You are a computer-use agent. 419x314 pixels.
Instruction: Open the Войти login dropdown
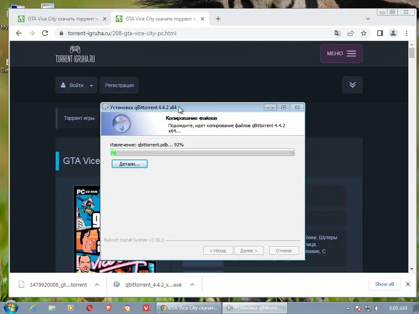(x=77, y=85)
